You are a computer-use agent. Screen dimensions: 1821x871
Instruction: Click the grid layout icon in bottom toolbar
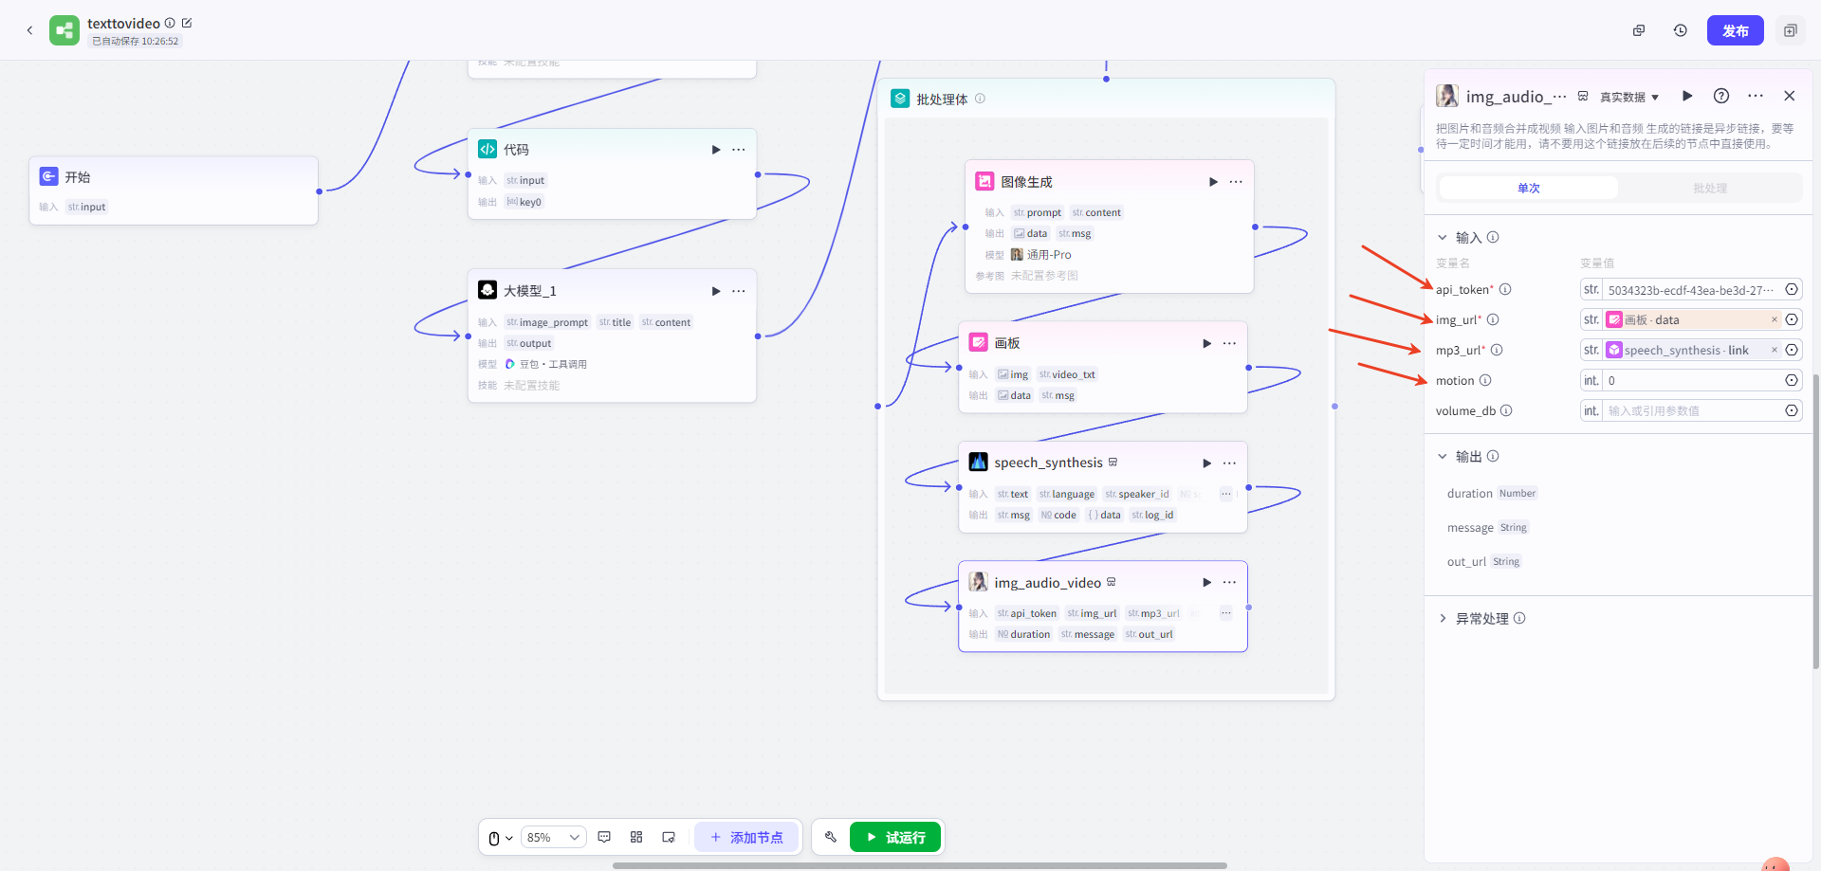[636, 837]
